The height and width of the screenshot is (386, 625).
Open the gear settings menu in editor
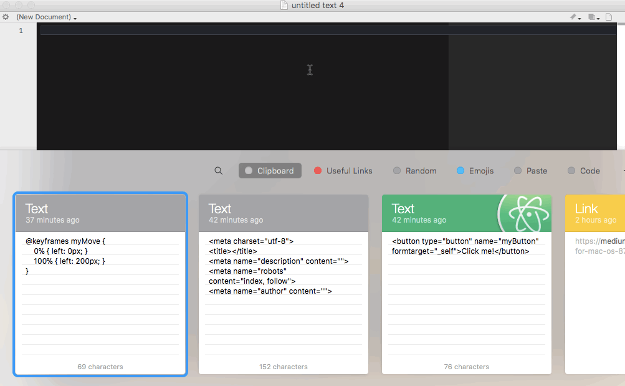click(x=6, y=17)
